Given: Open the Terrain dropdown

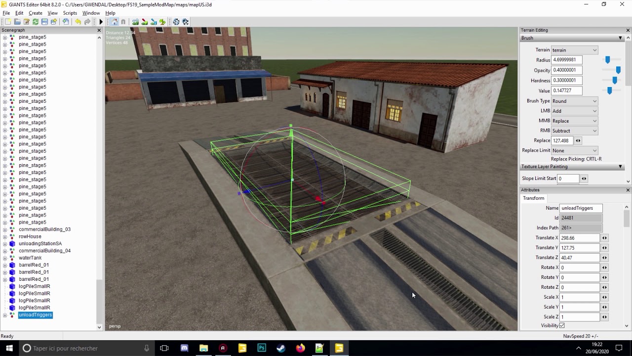Looking at the screenshot, I should [574, 50].
